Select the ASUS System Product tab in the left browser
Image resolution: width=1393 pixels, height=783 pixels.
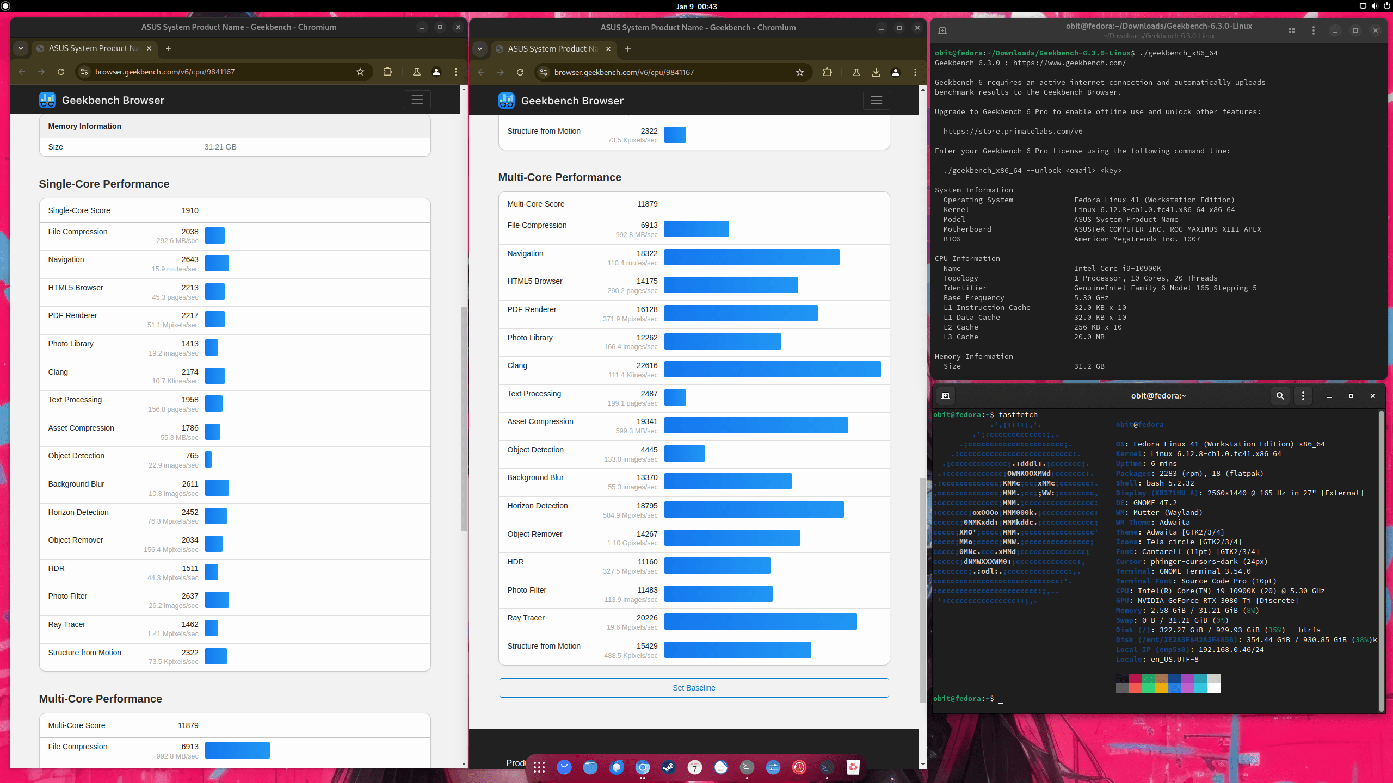pyautogui.click(x=94, y=48)
